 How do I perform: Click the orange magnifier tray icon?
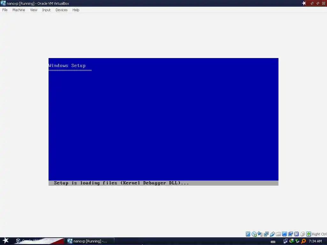303,241
